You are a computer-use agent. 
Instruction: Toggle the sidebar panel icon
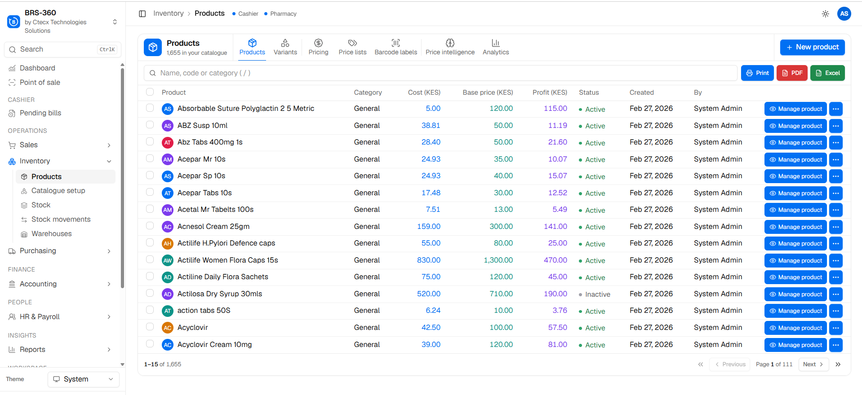(142, 14)
